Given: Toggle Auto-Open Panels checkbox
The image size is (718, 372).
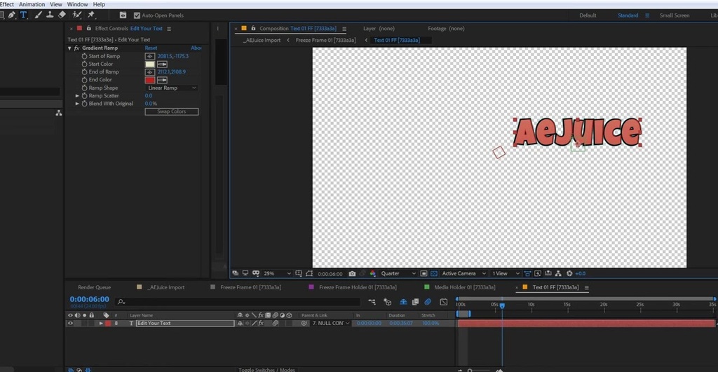Looking at the screenshot, I should tap(137, 15).
